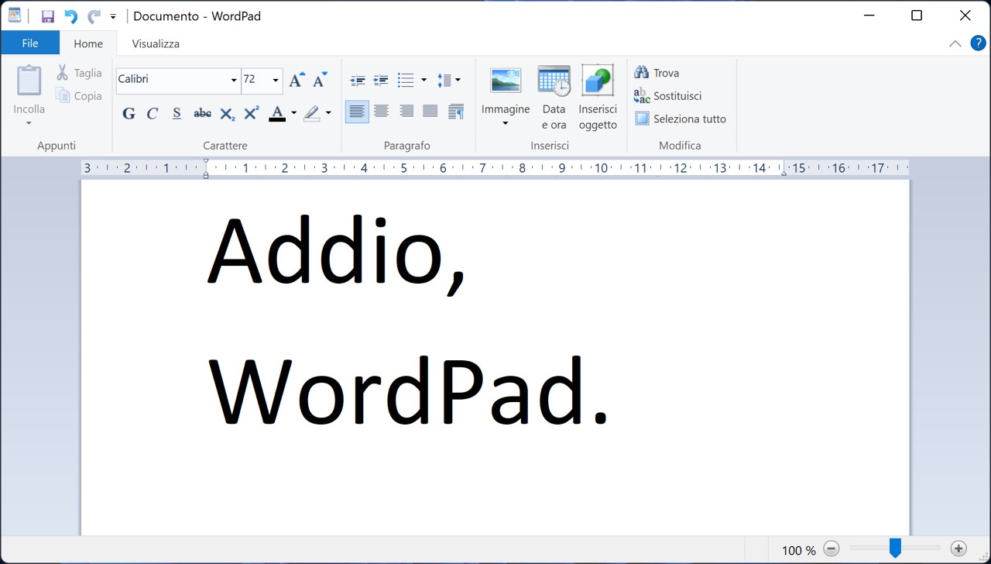991x564 pixels.
Task: Click the 100 % zoom level text
Action: [799, 550]
